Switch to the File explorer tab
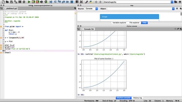This screenshot has width=182, height=102. [x=134, y=23]
